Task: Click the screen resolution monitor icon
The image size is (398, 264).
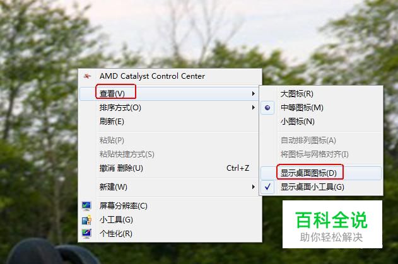Action: point(86,206)
